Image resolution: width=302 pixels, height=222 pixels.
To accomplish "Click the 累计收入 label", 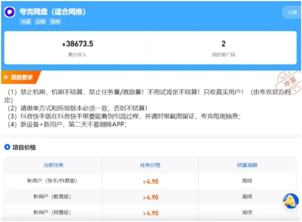I will 77,55.
